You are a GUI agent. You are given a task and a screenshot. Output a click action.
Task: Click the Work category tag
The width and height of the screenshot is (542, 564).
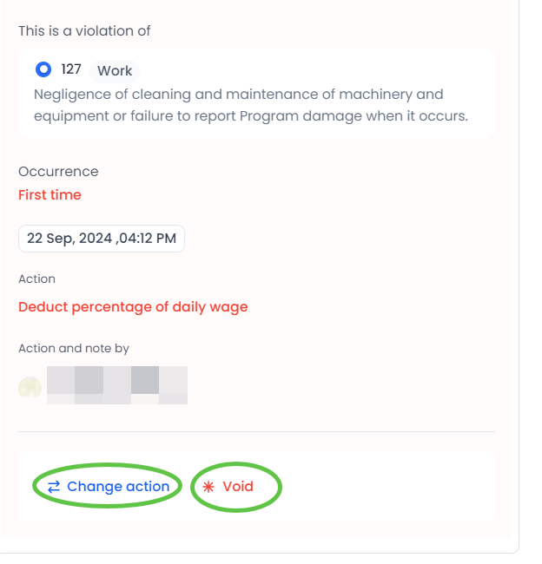(115, 71)
